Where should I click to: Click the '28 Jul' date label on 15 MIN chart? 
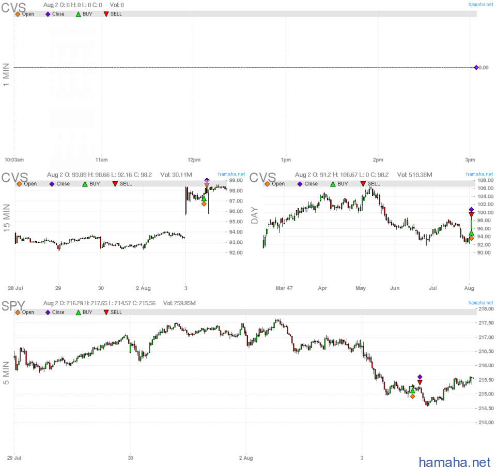tap(15, 288)
